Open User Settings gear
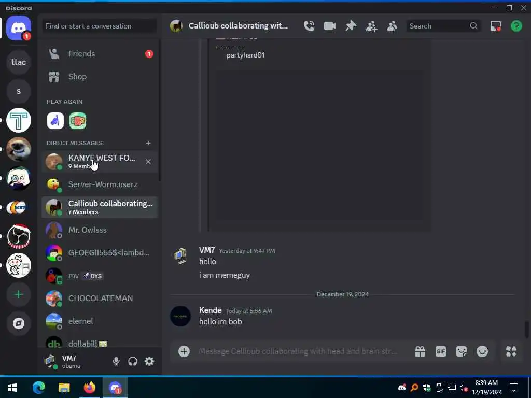The width and height of the screenshot is (531, 398). (x=149, y=361)
